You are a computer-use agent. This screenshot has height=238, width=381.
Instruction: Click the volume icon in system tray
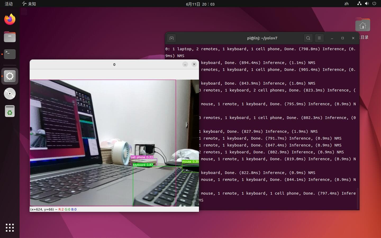click(367, 4)
